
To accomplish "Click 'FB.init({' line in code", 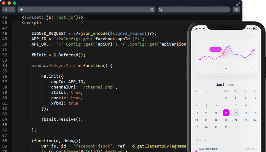I will 52,76.
